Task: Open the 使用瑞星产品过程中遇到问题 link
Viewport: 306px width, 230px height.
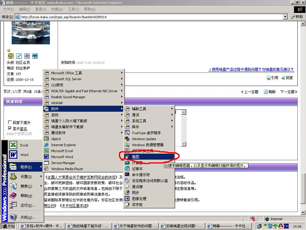Action: pos(251,69)
